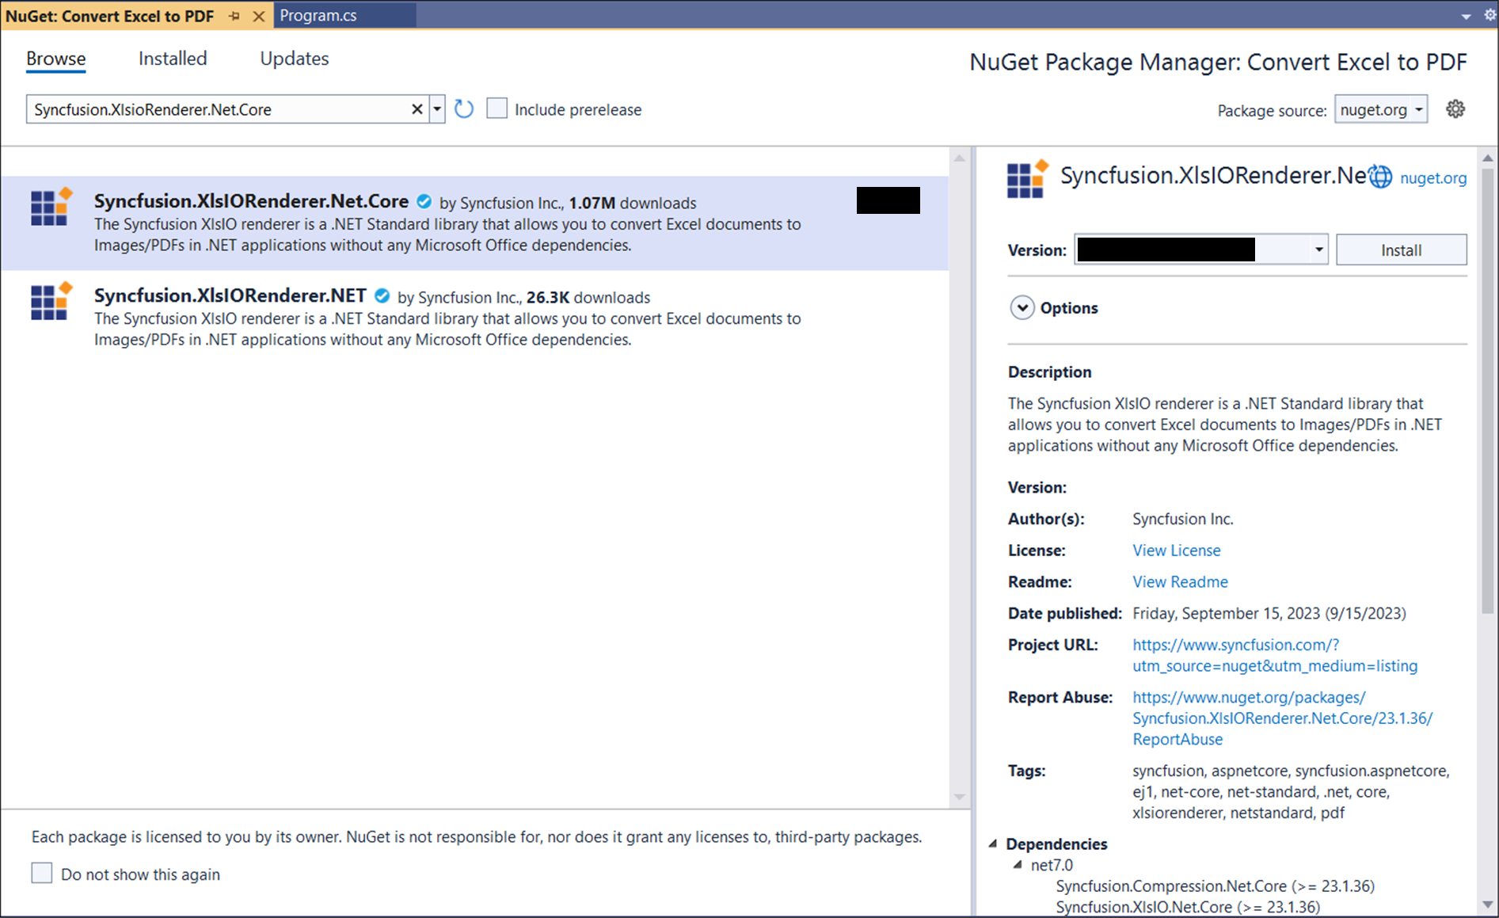This screenshot has height=918, width=1499.
Task: Click into the package search box
Action: pyautogui.click(x=218, y=109)
